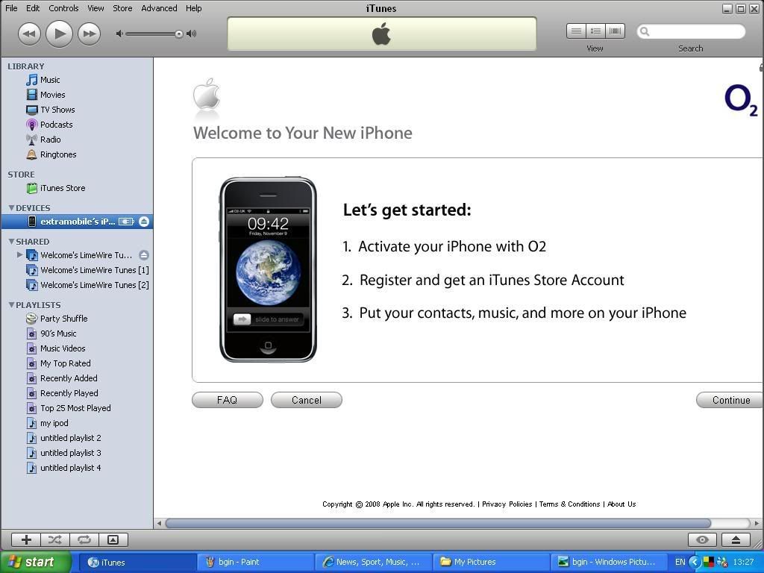This screenshot has width=764, height=573.
Task: Select Welcome's LimeWire Tunes [1]
Action: click(x=95, y=270)
